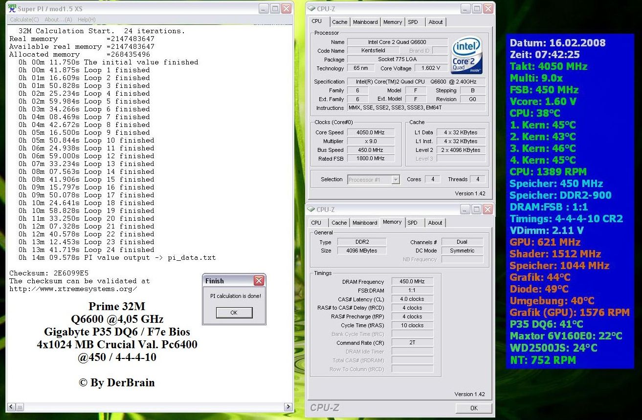642x420 pixels.
Task: Maximize the Super PI window
Action: 275,8
